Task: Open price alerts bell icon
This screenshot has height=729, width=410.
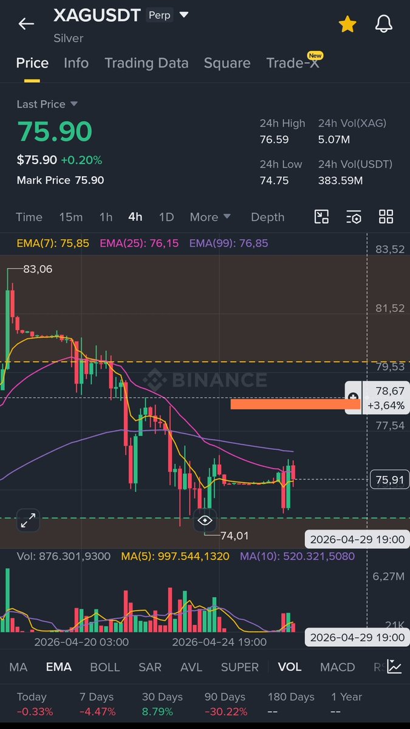Action: (383, 24)
